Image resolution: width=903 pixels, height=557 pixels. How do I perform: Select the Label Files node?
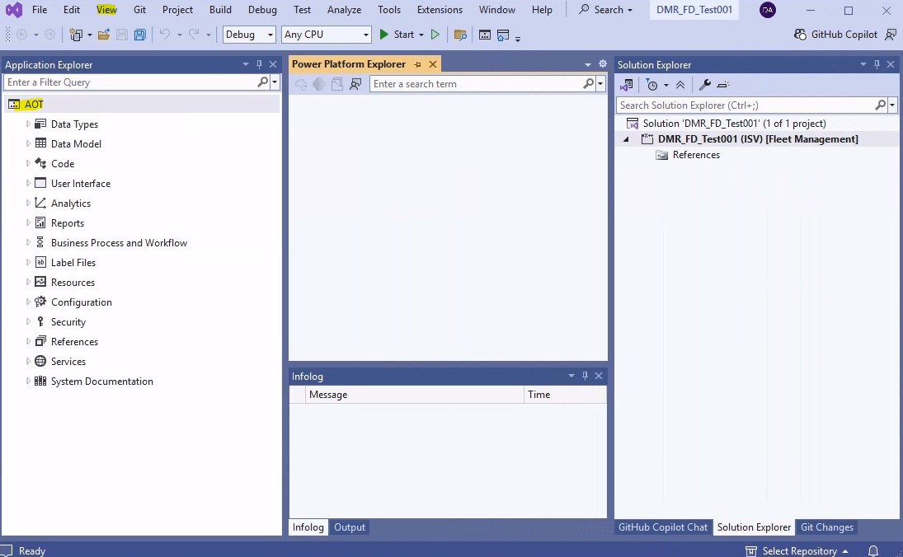pyautogui.click(x=73, y=262)
